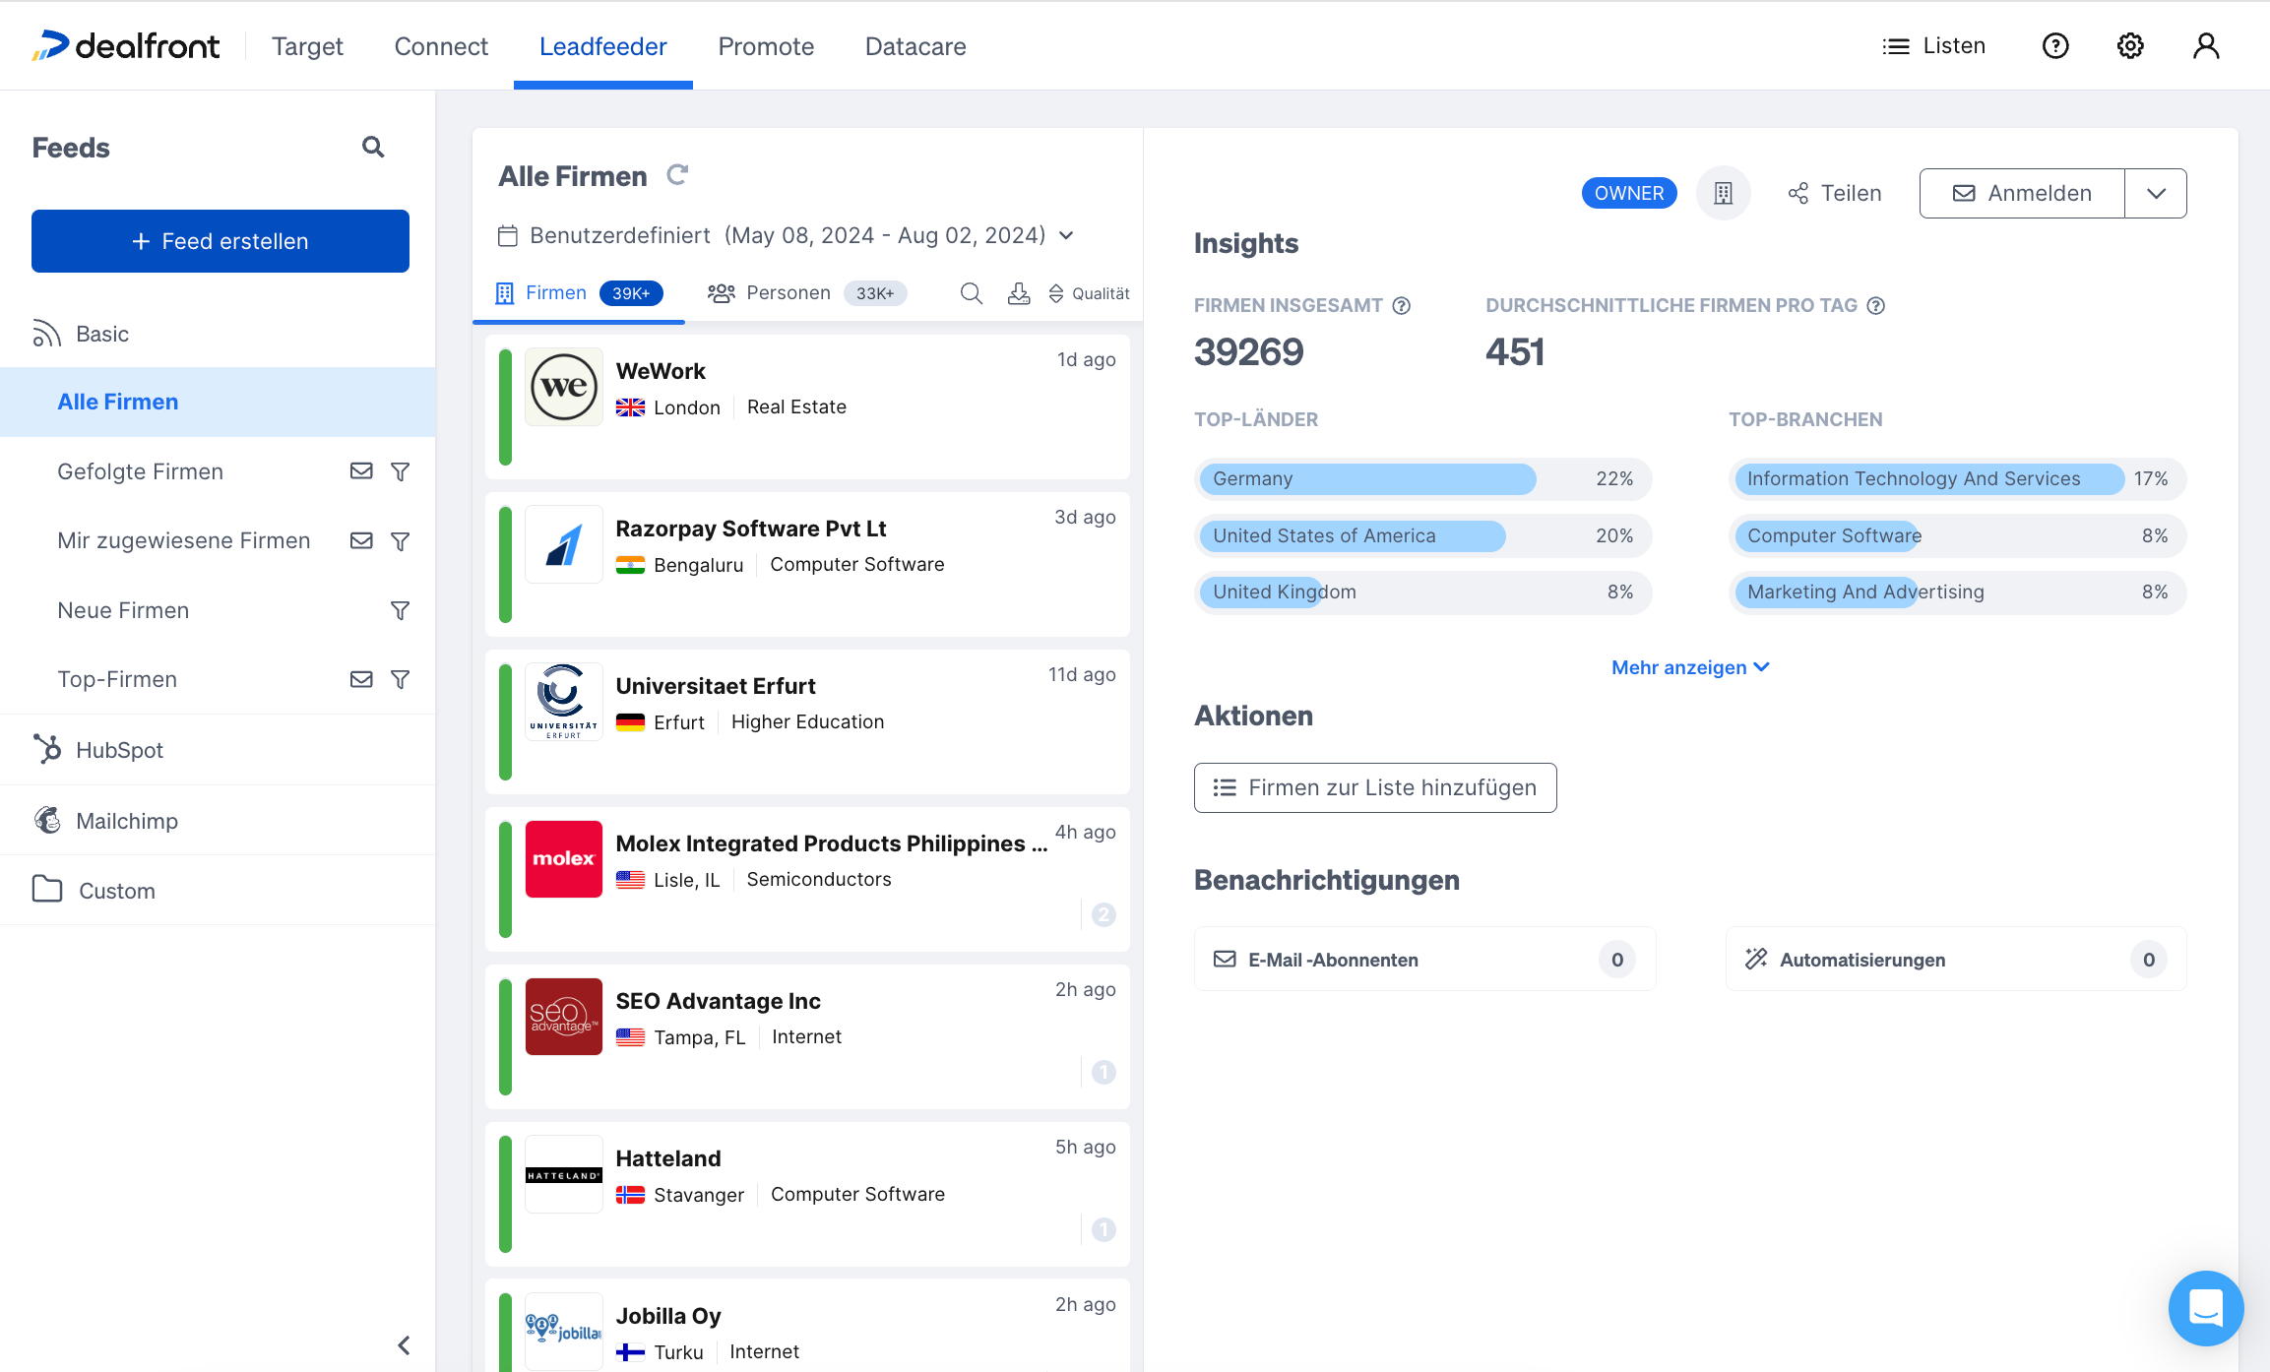Expand Mehr anzeigen in Insights
Viewport: 2270px width, 1372px height.
(x=1689, y=667)
